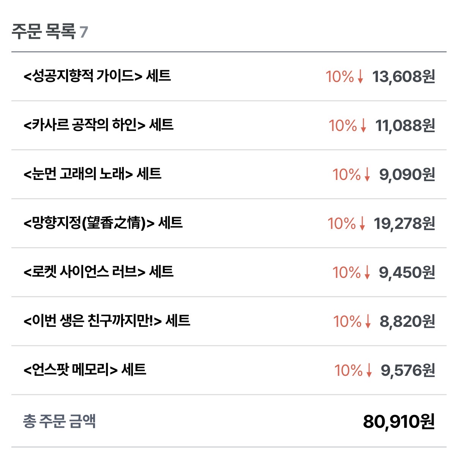Open the <이번 생은 친구까지만!> 세트 item

coord(107,321)
